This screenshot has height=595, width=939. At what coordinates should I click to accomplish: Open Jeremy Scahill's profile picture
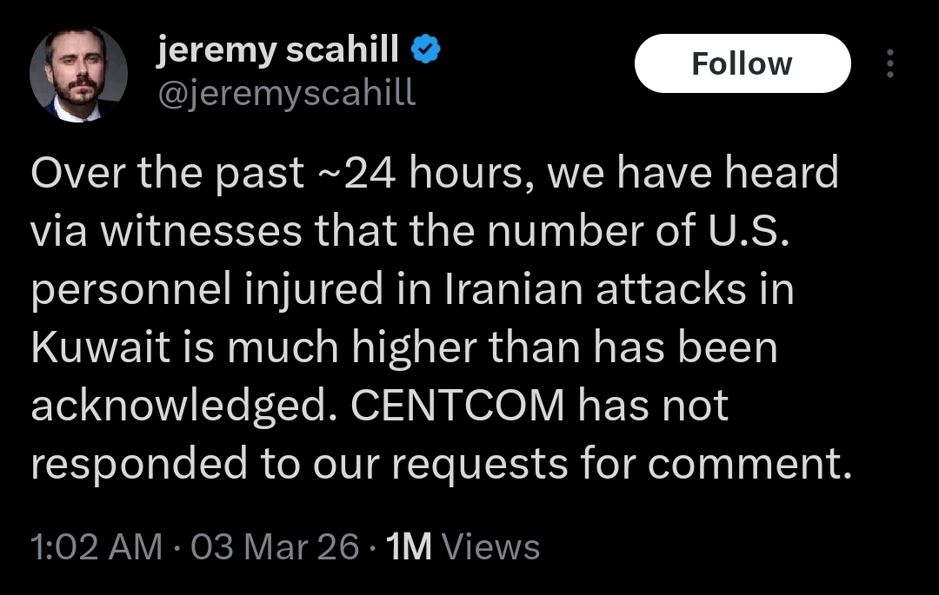pyautogui.click(x=78, y=75)
